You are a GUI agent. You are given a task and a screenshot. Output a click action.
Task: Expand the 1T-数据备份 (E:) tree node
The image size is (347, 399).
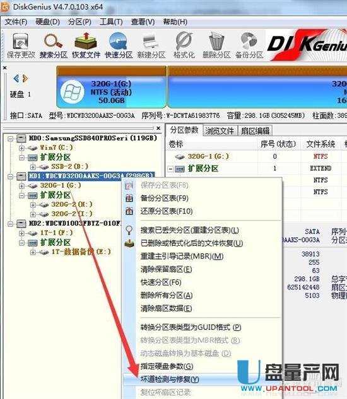[33, 252]
